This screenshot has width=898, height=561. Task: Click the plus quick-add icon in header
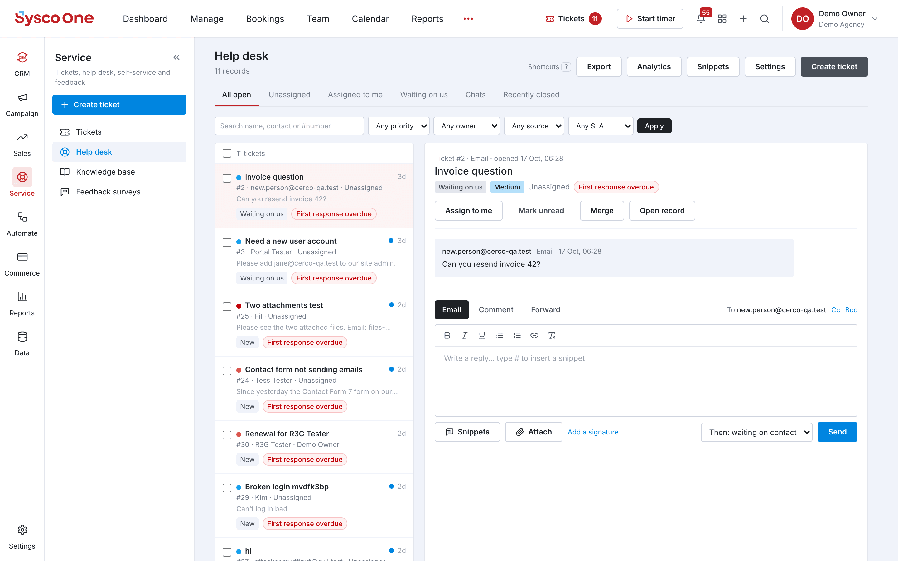743,19
